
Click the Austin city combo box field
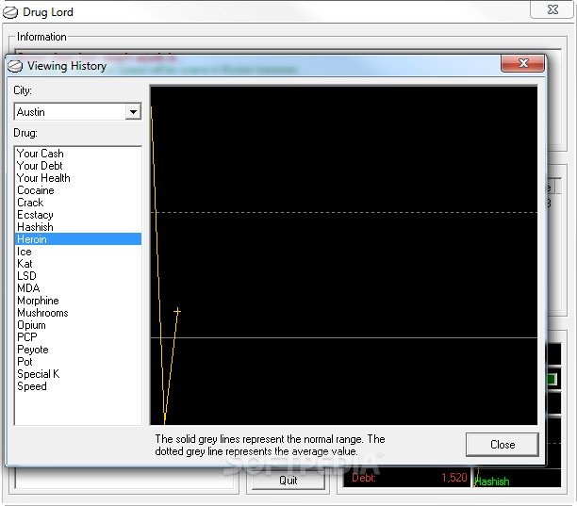(77, 111)
